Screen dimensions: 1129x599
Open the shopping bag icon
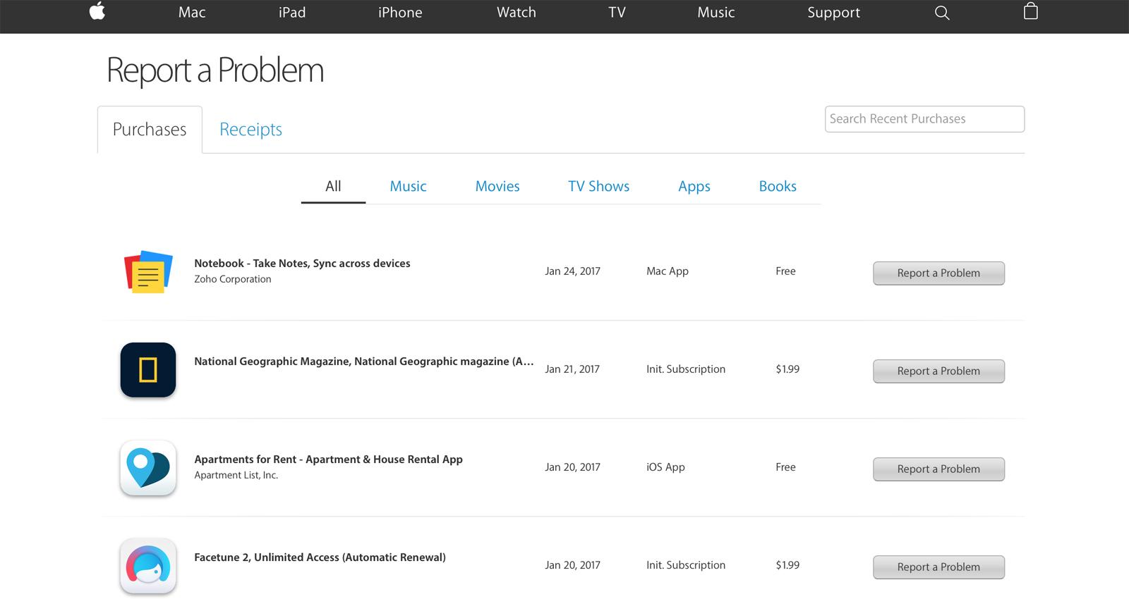[1030, 12]
